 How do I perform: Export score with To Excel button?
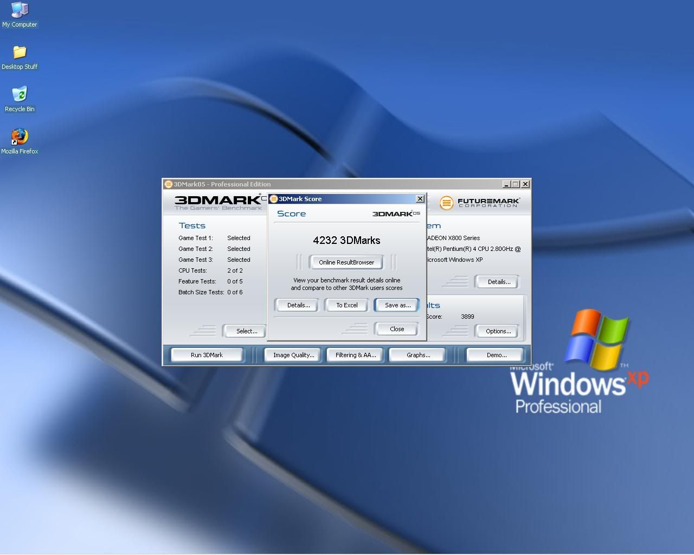[347, 305]
